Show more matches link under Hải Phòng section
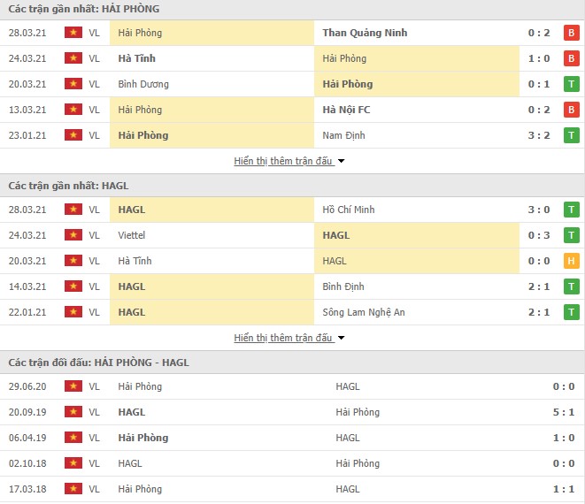This screenshot has width=585, height=504. click(x=283, y=162)
